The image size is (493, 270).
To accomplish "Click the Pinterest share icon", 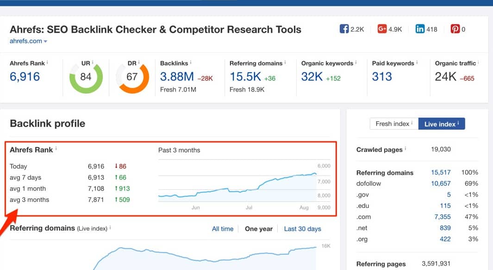I will pyautogui.click(x=455, y=29).
